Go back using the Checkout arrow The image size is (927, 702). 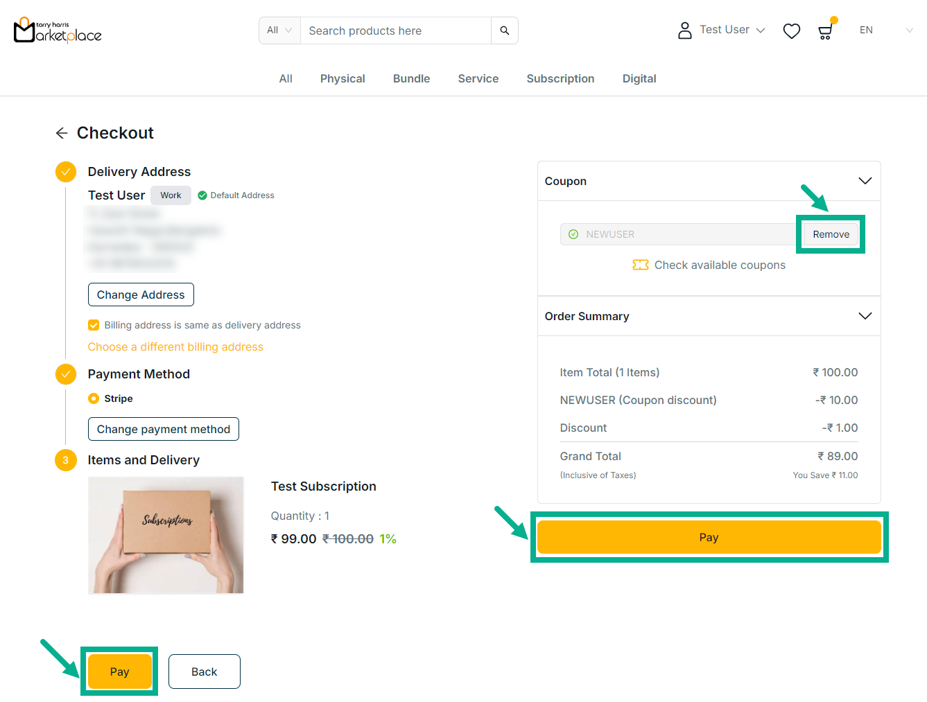62,133
